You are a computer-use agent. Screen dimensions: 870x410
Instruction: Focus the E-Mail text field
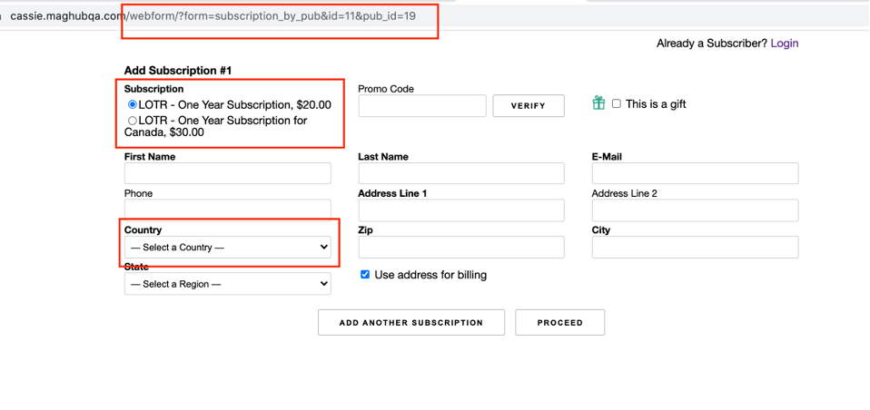pos(695,173)
